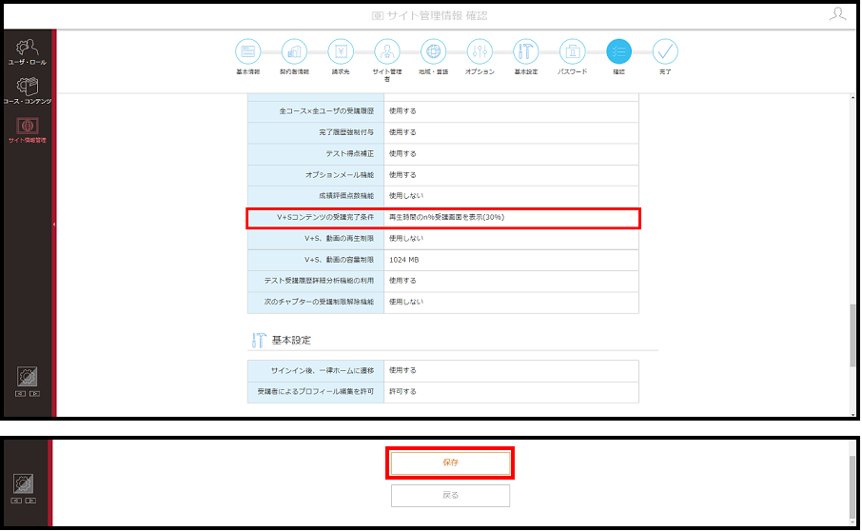Viewport: 862px width, 531px height.
Task: Click the 戻る button
Action: click(450, 495)
